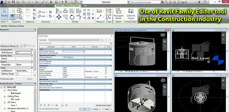Screen dimensions: 229x112
Task: Open the Properties help link
Action: point(7,79)
